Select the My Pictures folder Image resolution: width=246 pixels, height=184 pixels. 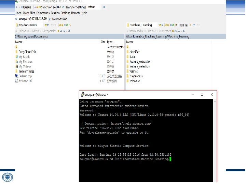24,62
